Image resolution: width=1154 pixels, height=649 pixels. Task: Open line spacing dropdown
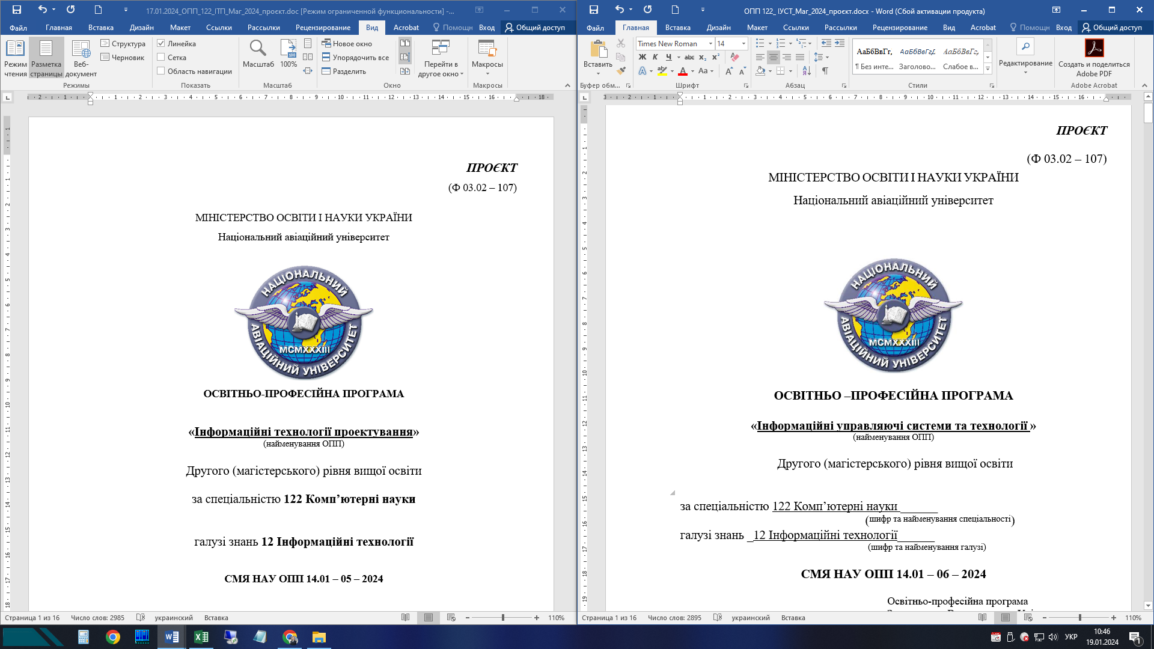tap(821, 57)
